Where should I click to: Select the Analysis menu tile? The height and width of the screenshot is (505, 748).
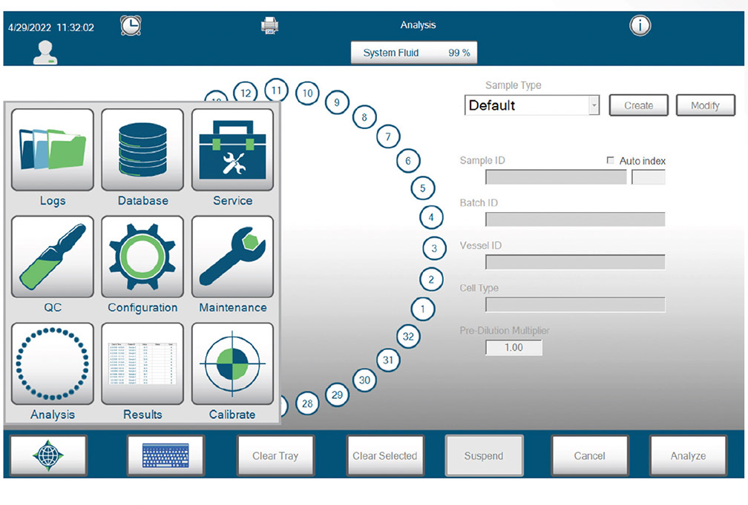click(53, 364)
